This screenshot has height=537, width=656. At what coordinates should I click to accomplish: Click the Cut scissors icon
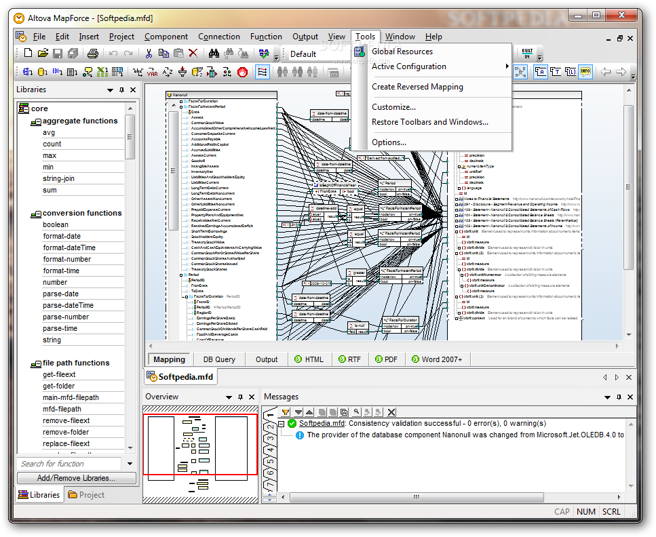click(x=149, y=53)
